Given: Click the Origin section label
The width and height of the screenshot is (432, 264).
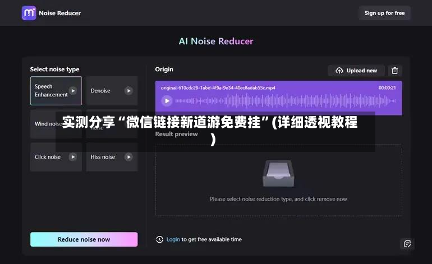Looking at the screenshot, I should tap(164, 70).
